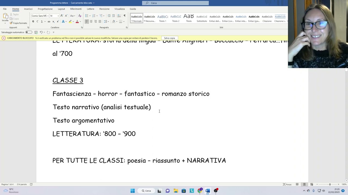Apply text highlight color
348x195 pixels.
coord(70,21)
